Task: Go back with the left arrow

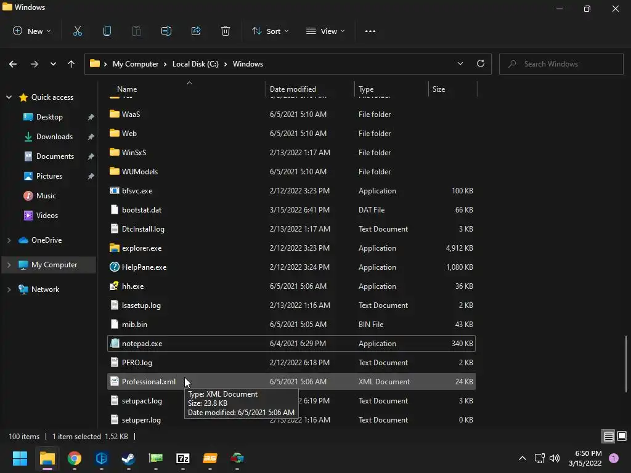Action: (13, 64)
